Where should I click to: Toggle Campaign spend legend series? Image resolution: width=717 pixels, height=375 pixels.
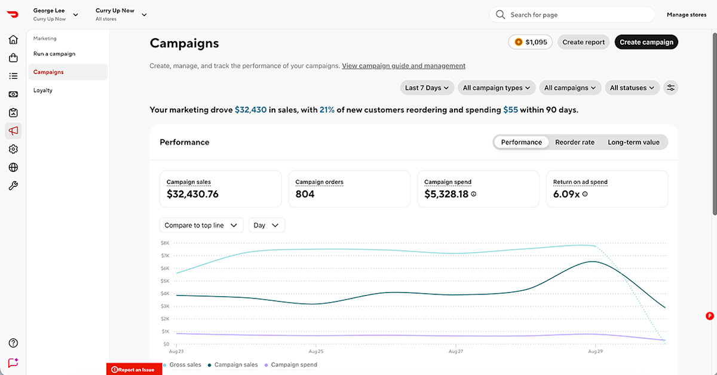click(290, 365)
